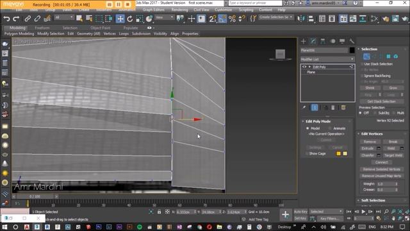This screenshot has width=410, height=231.
Task: Collapse the Edit Poly Mode rollout
Action: click(318, 121)
